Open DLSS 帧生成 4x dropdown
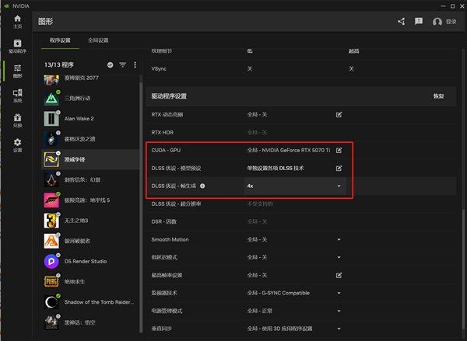This screenshot has width=467, height=341. [x=339, y=186]
